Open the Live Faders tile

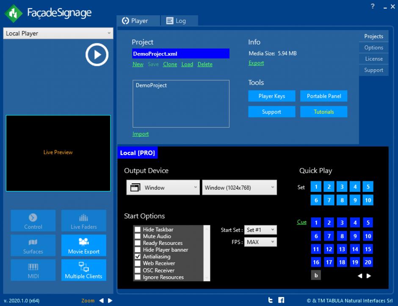84,221
